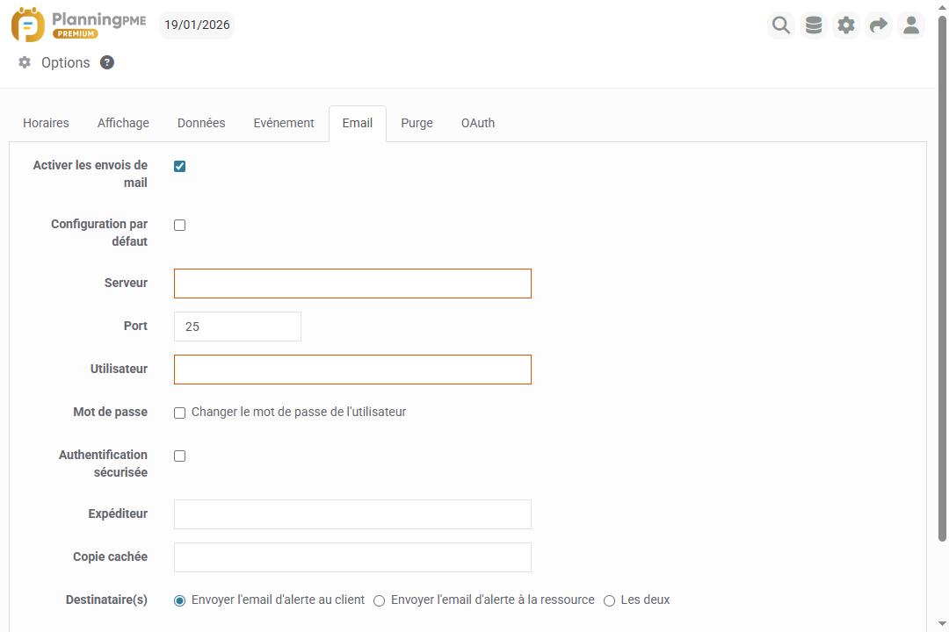Open the Données tab
This screenshot has width=949, height=632.
[x=201, y=124]
